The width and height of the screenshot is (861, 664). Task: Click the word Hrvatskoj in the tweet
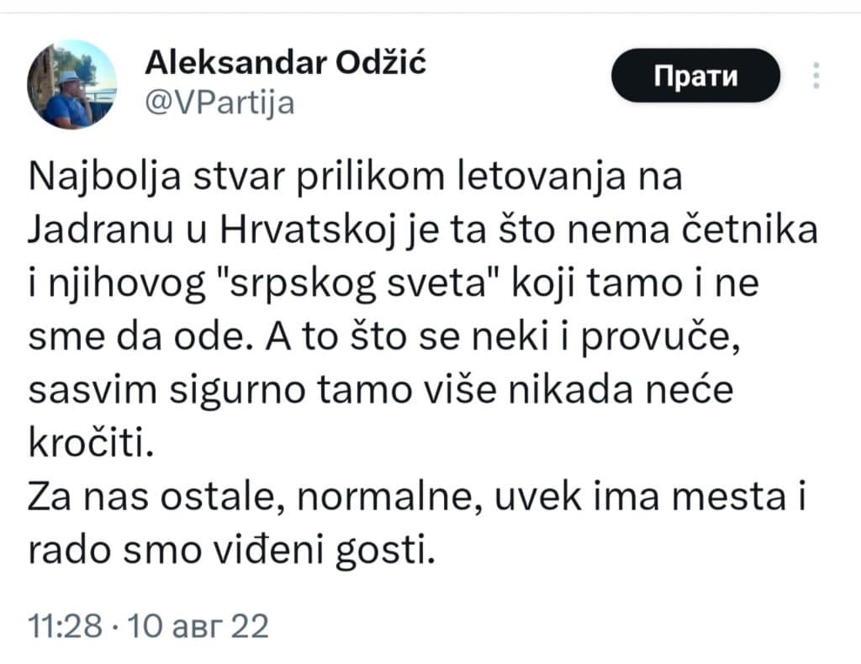coord(308,230)
